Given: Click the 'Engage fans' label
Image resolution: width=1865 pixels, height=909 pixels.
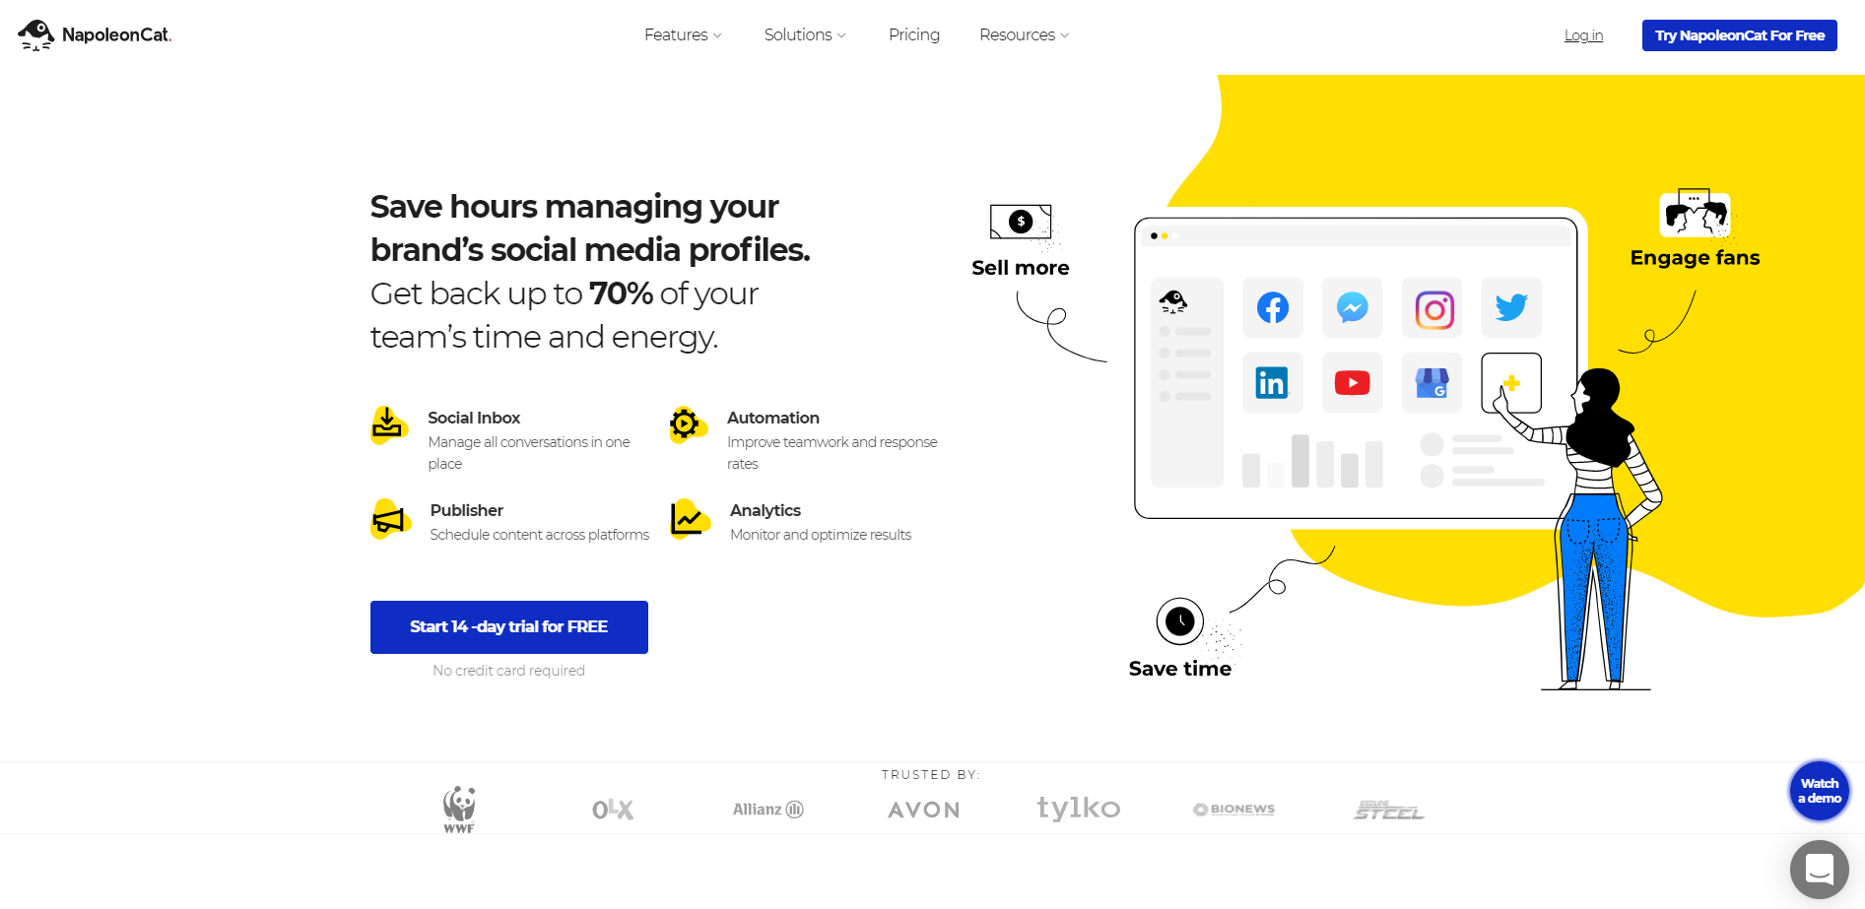Looking at the screenshot, I should click(x=1695, y=258).
